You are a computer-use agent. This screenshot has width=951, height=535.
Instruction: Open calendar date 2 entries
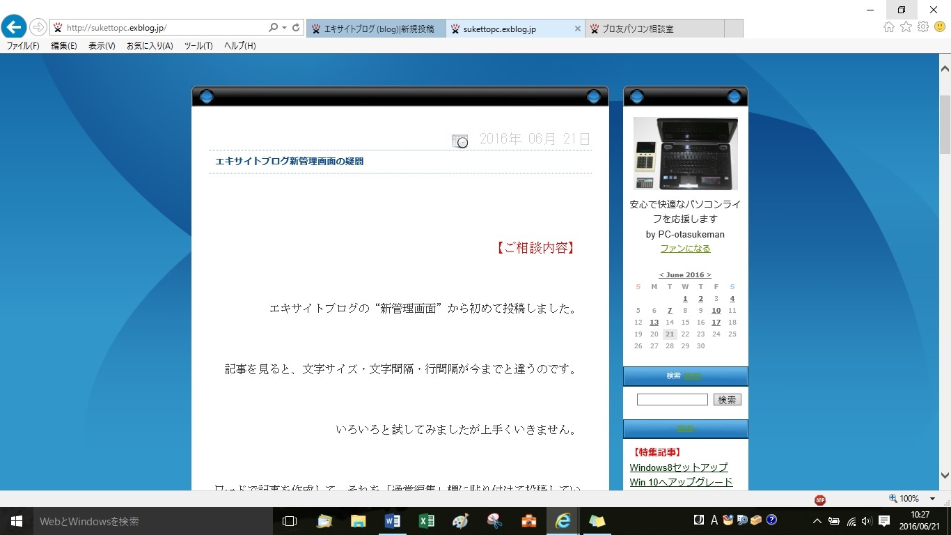pos(700,299)
